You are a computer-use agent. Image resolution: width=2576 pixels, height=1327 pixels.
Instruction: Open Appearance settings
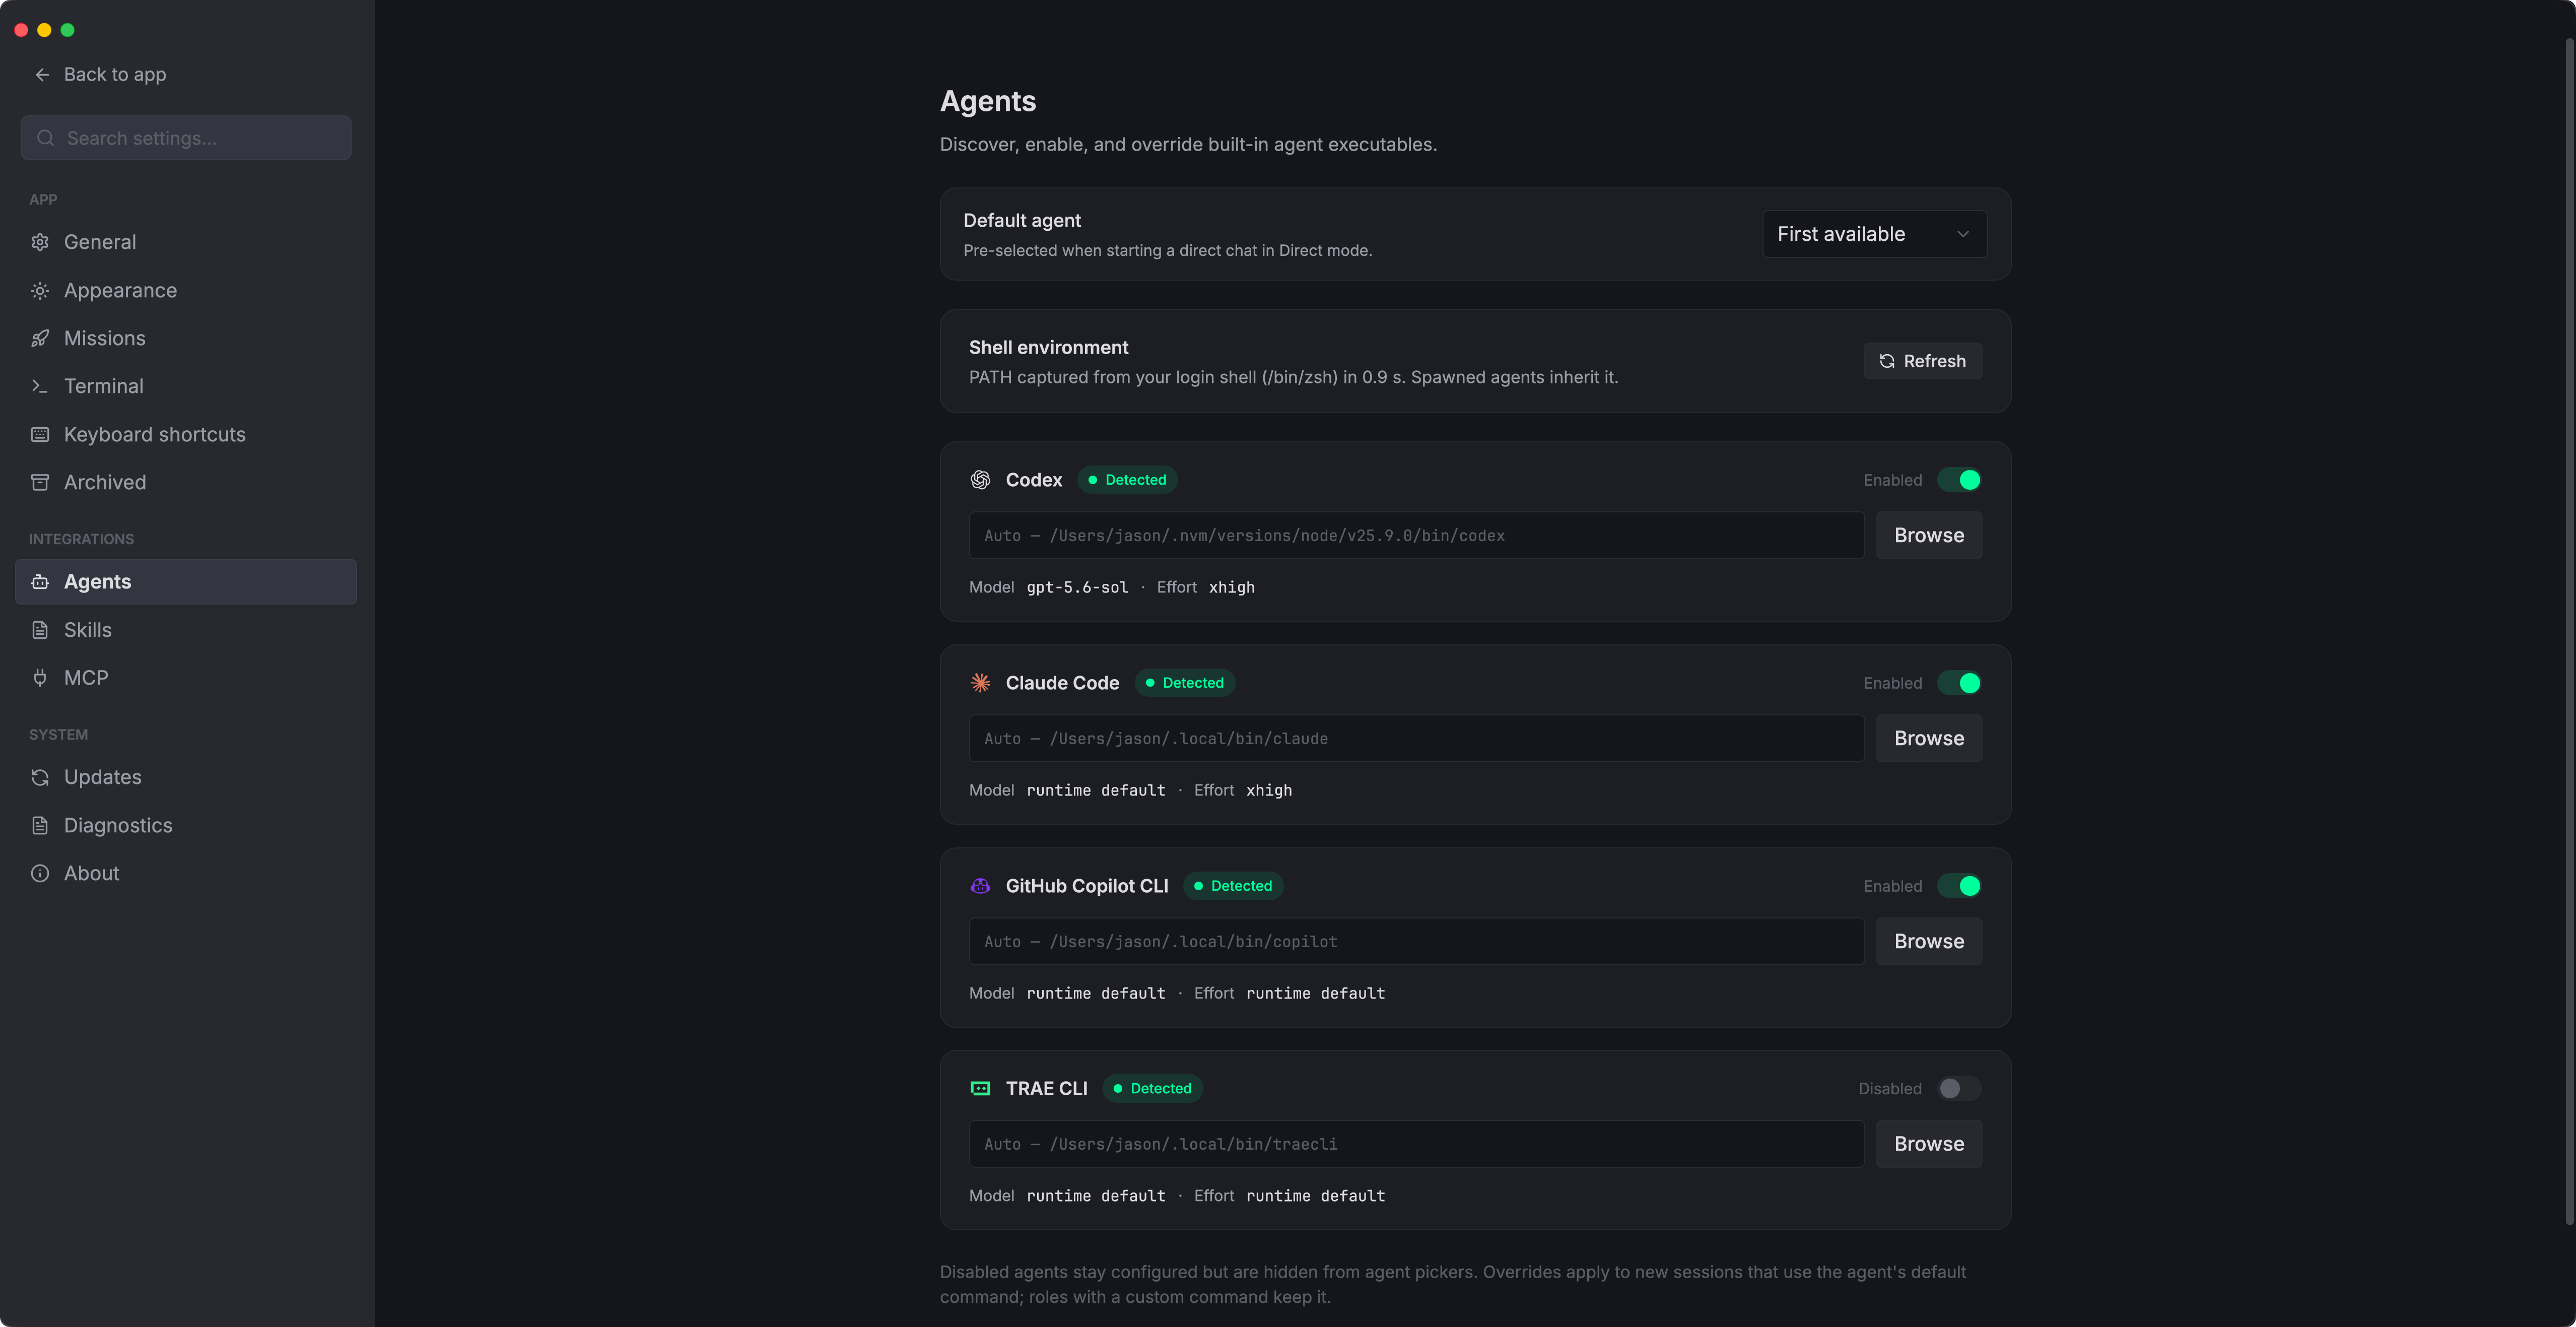click(186, 290)
